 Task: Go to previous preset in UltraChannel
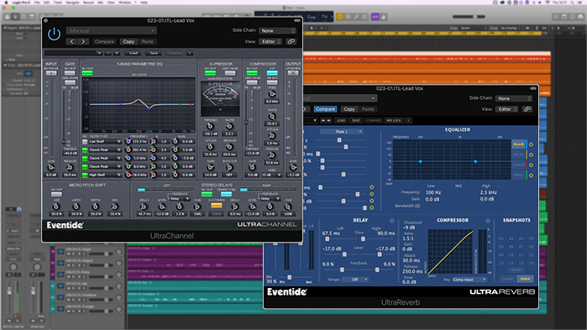pyautogui.click(x=72, y=41)
